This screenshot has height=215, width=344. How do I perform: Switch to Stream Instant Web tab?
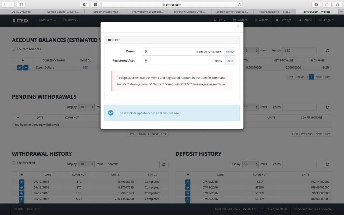click(x=106, y=12)
